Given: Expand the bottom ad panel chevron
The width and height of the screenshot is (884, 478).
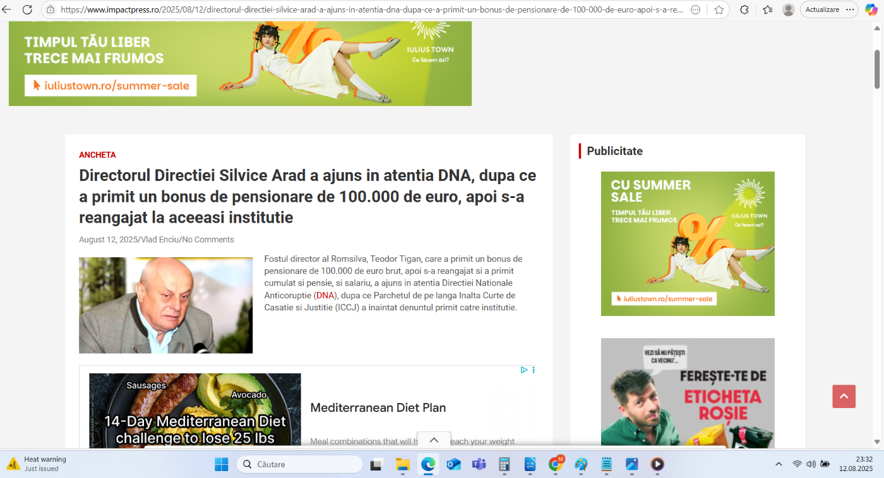Looking at the screenshot, I should pos(434,440).
